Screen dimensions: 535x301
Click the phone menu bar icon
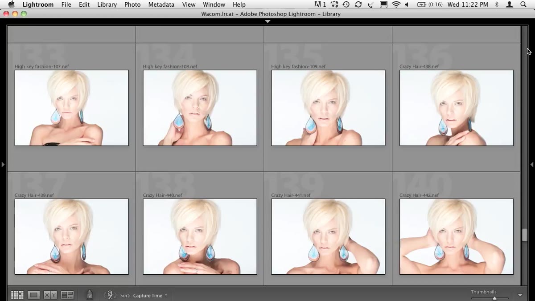click(x=371, y=4)
